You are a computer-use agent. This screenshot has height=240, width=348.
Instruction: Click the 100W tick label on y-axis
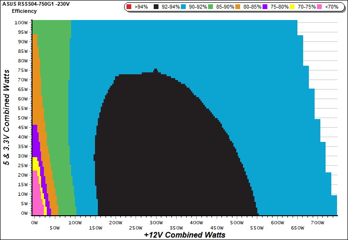click(x=21, y=22)
